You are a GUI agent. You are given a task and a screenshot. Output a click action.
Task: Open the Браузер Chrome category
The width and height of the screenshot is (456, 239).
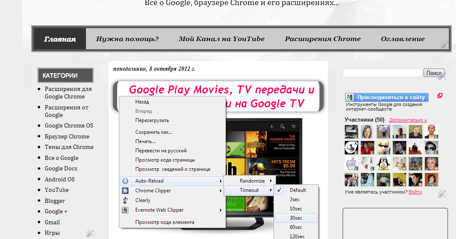[67, 136]
